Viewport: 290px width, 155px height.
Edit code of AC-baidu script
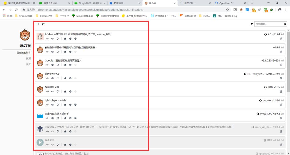coord(47,39)
